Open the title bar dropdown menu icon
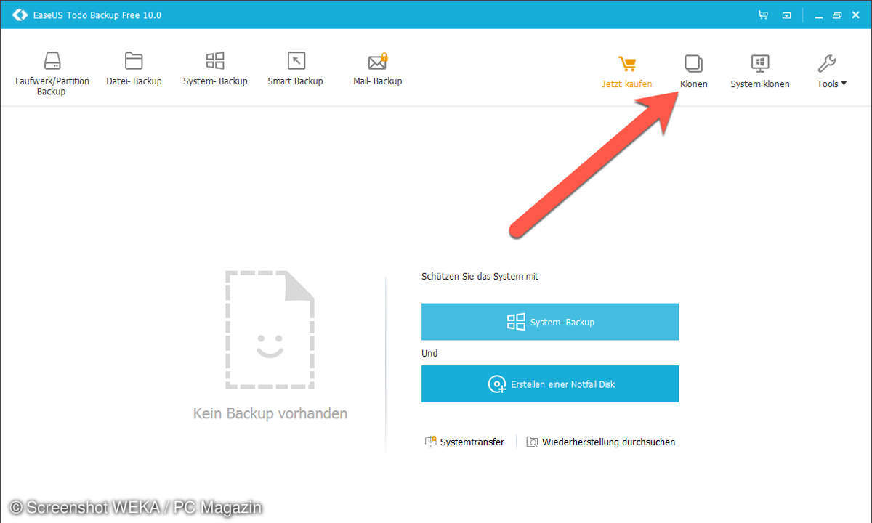 tap(786, 15)
